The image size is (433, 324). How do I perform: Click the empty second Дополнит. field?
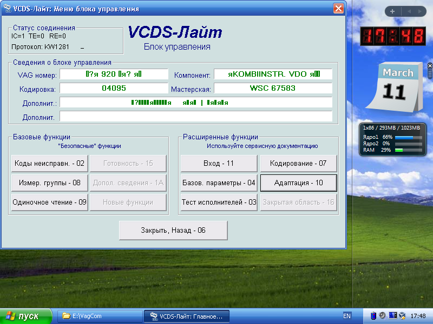tap(196, 116)
